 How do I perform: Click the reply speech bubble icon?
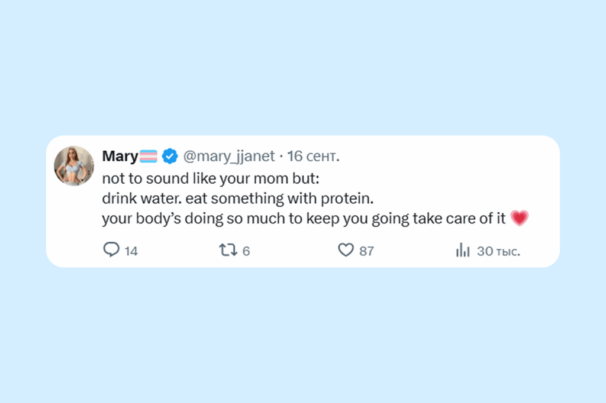point(111,251)
